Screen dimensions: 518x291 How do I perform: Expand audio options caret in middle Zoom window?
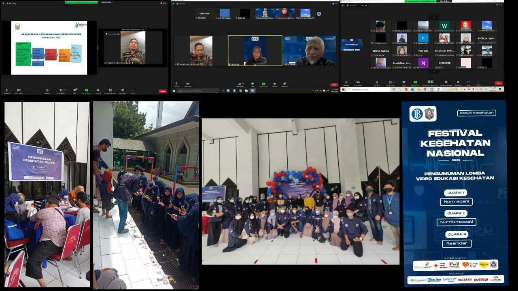[180, 84]
